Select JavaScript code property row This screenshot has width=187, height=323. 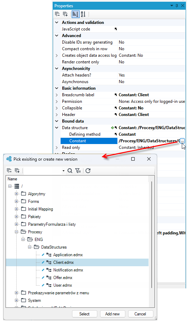point(123,29)
